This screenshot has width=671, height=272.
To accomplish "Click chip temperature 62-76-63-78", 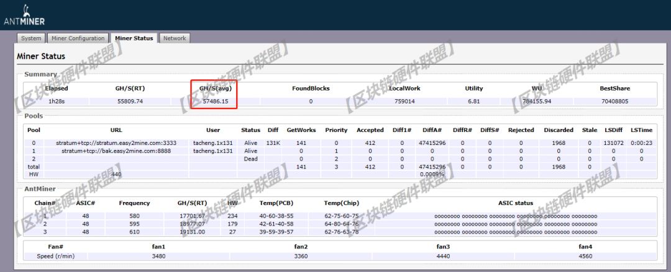I will coord(342,232).
